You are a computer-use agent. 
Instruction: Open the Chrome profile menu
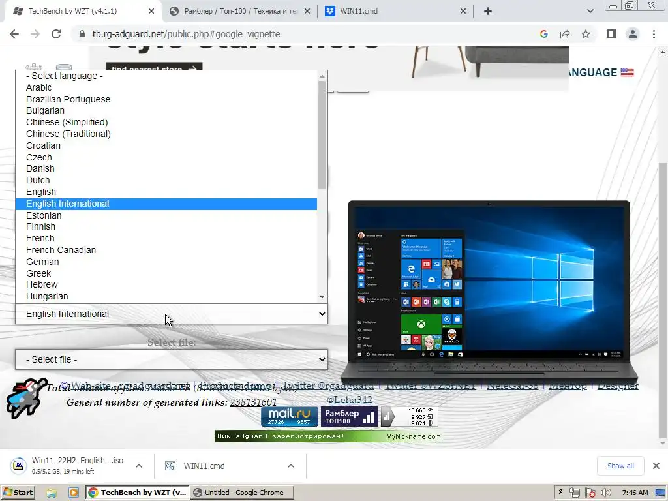tap(633, 34)
